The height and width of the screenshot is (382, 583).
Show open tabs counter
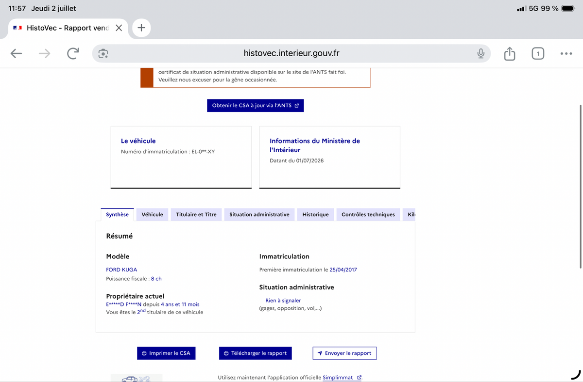pyautogui.click(x=538, y=53)
